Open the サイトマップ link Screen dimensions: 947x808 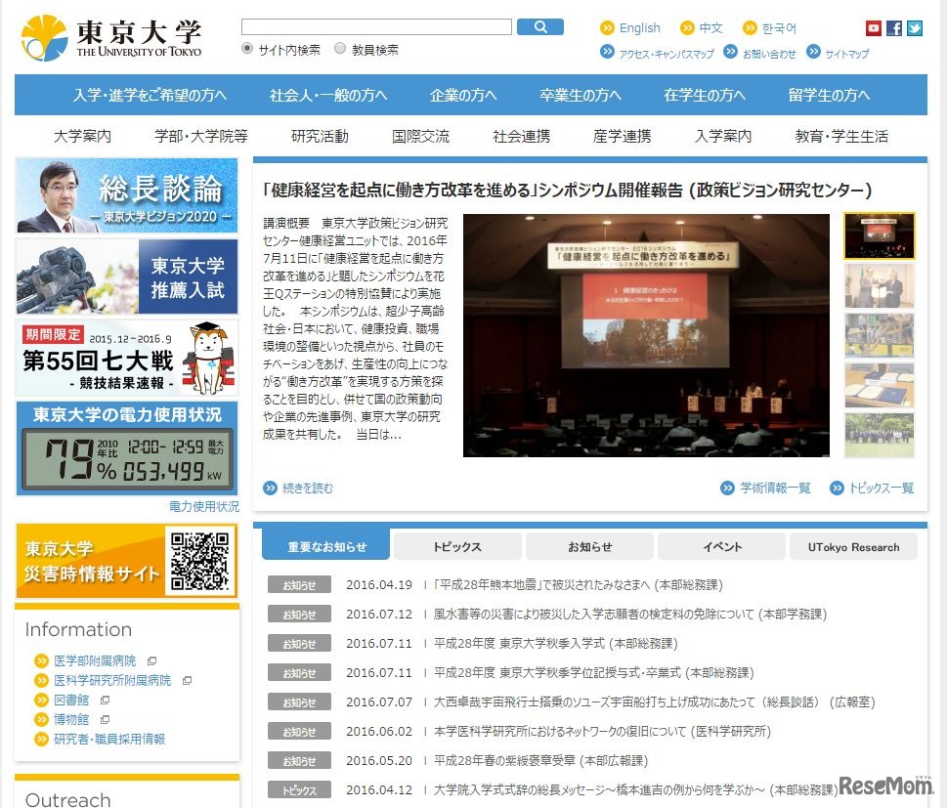846,54
